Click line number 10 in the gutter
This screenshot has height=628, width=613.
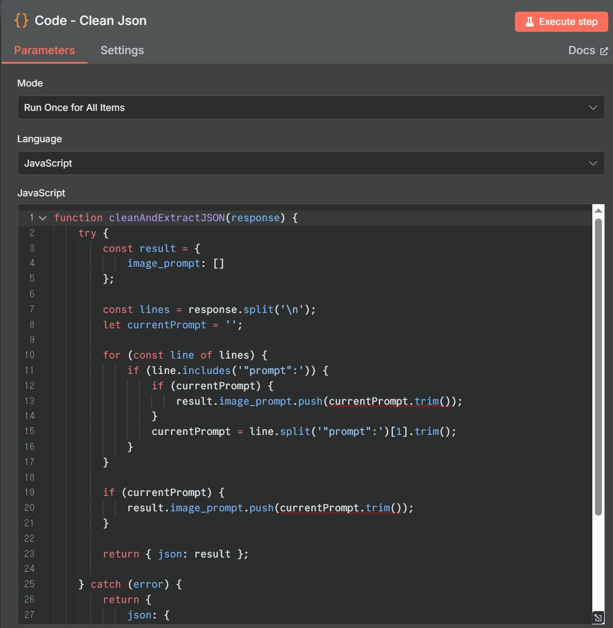(x=29, y=355)
